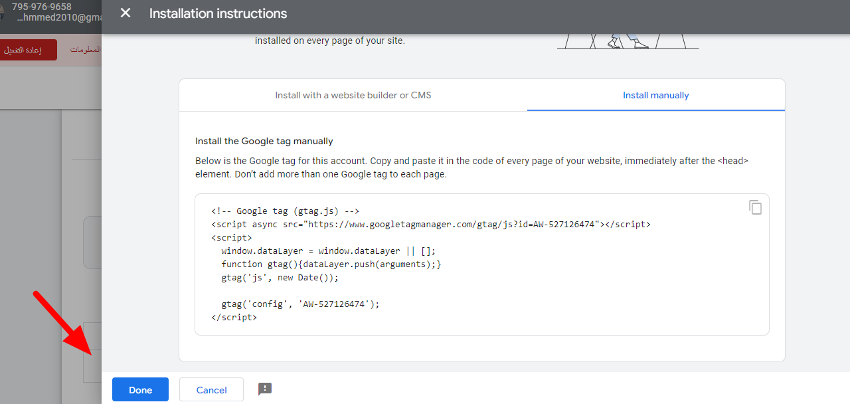Click the 'installed on every page' text
Screen dimensions: 850x404
point(330,41)
